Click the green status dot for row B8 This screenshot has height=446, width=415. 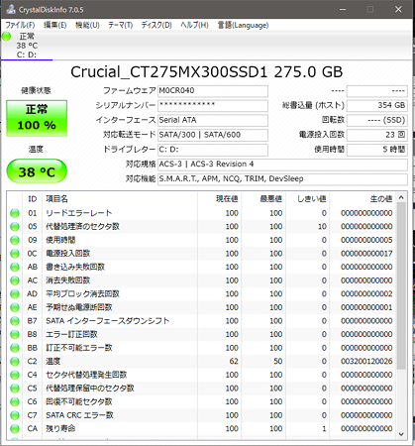click(x=15, y=334)
